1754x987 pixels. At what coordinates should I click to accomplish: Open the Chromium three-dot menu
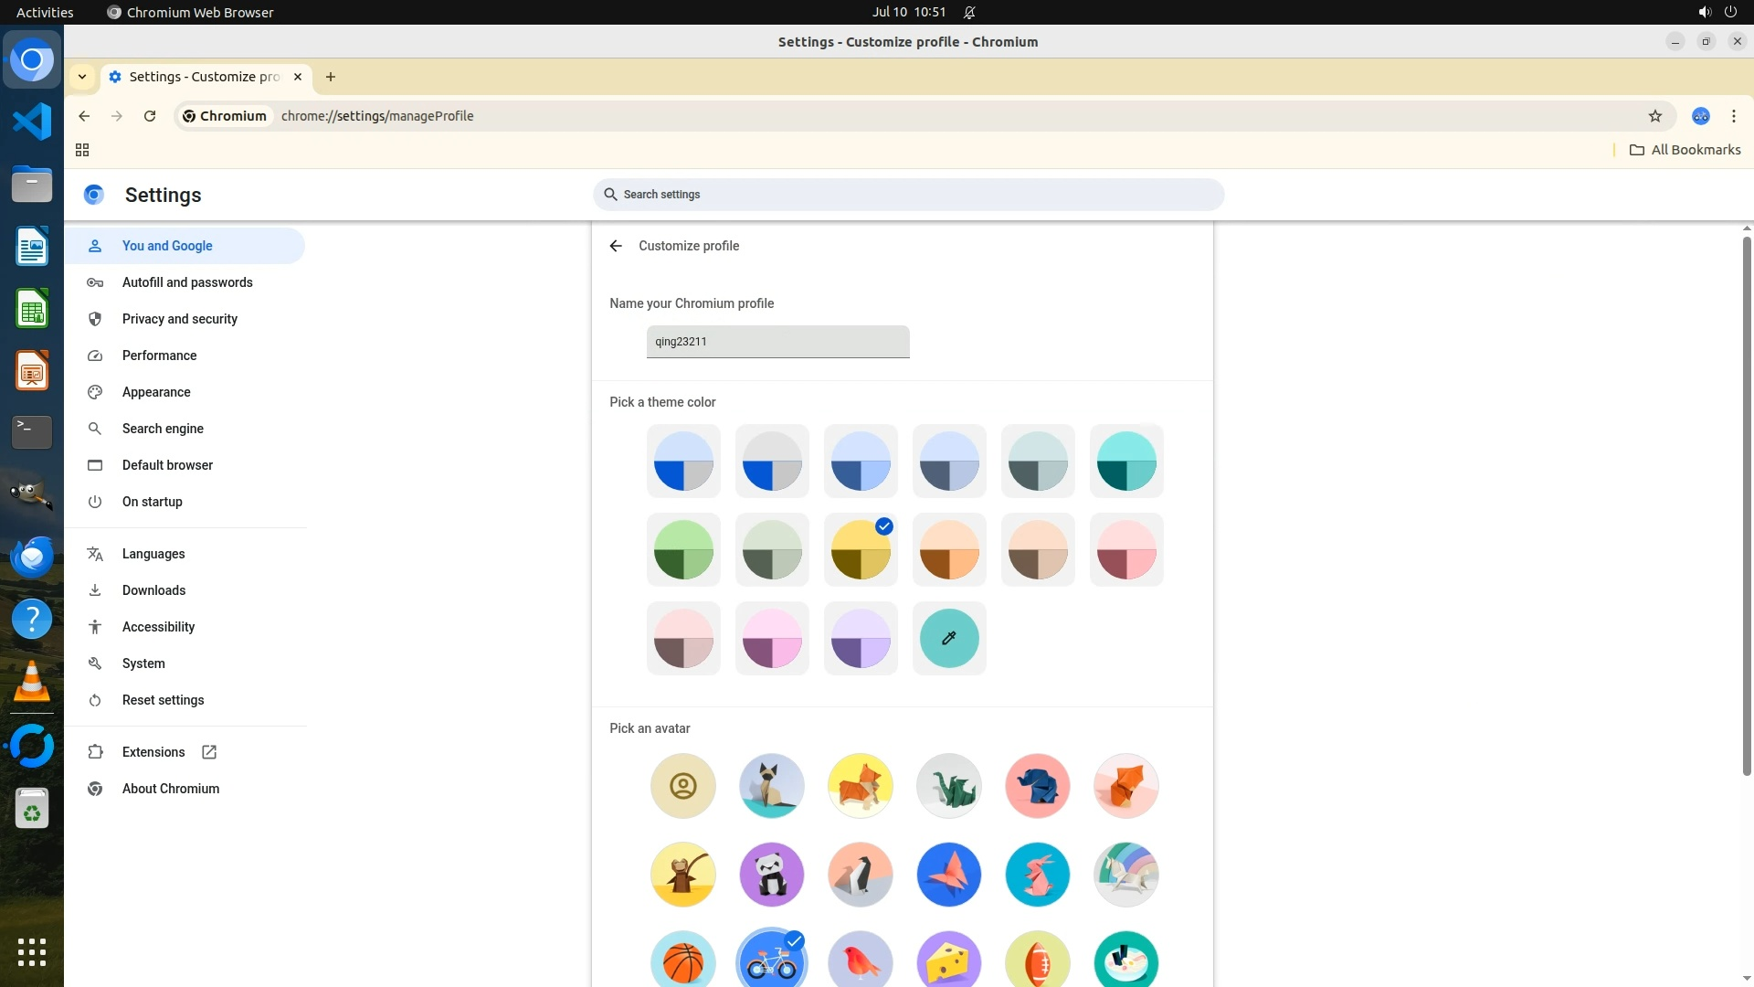[1733, 116]
